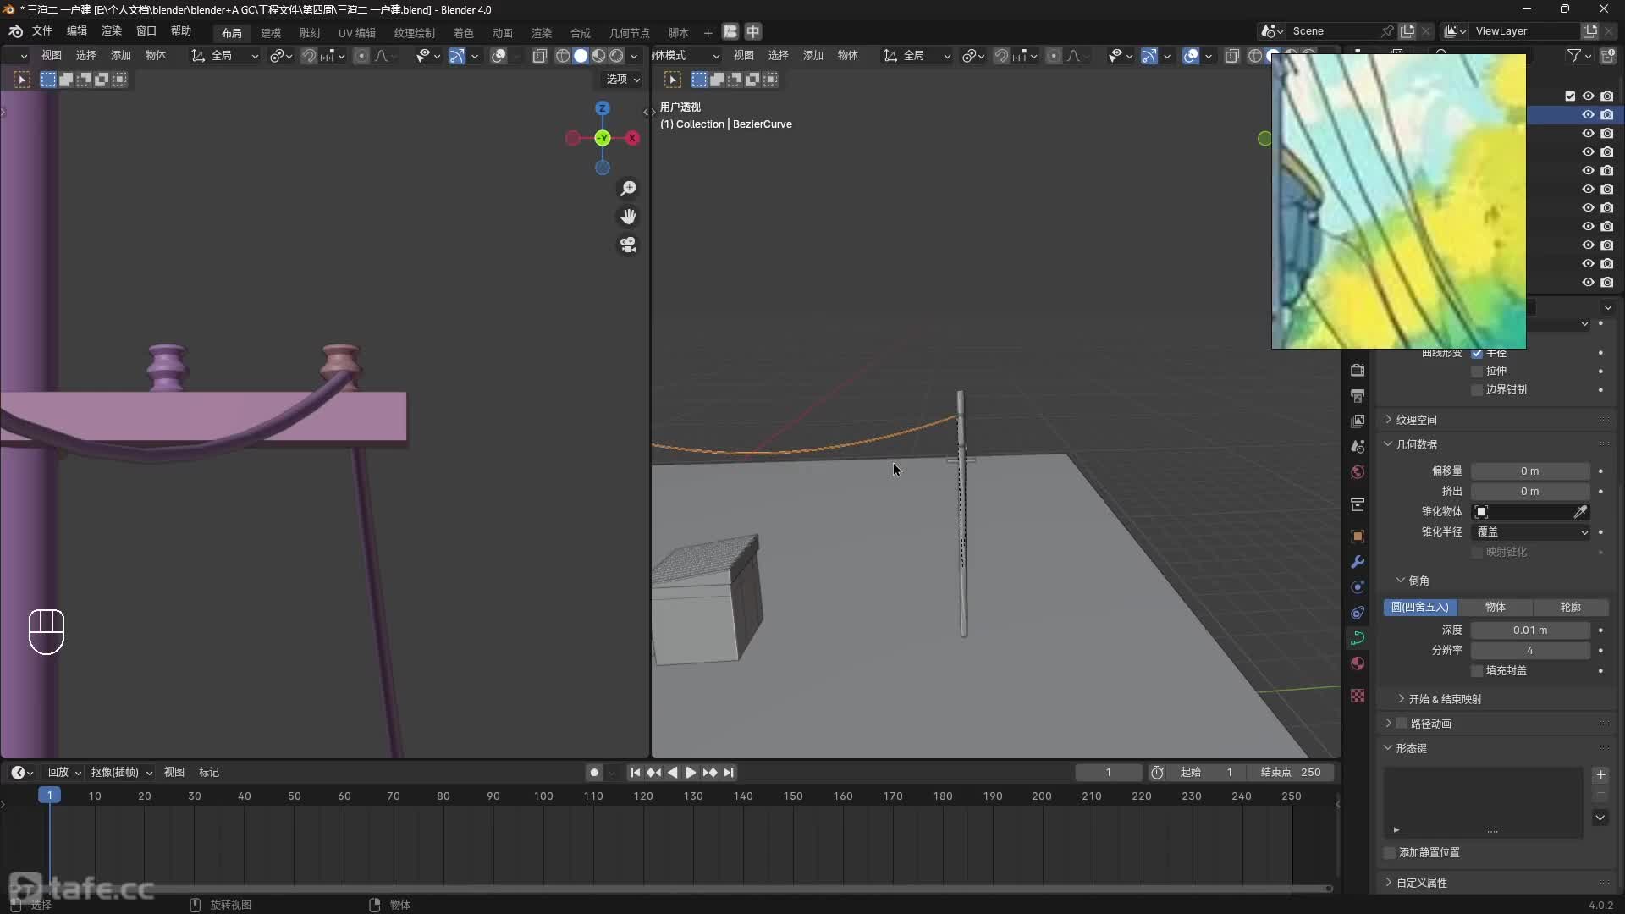Open the Texture properties checker icon
The height and width of the screenshot is (914, 1625).
pyautogui.click(x=1358, y=695)
